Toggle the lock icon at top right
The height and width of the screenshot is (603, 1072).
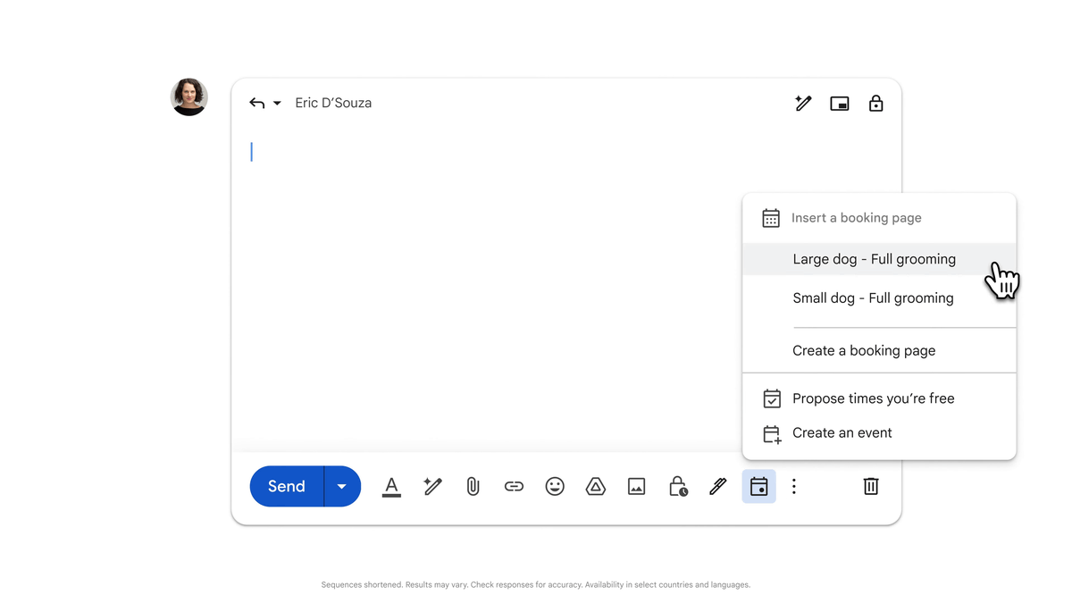coord(875,104)
